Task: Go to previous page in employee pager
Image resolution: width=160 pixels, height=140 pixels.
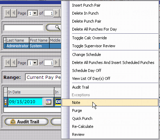Action: pos(14,13)
